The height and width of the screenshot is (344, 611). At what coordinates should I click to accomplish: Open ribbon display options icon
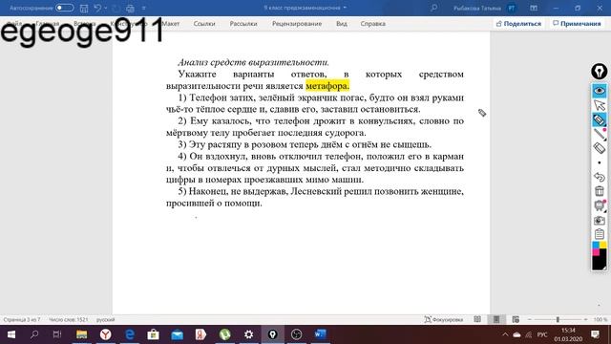pos(534,8)
